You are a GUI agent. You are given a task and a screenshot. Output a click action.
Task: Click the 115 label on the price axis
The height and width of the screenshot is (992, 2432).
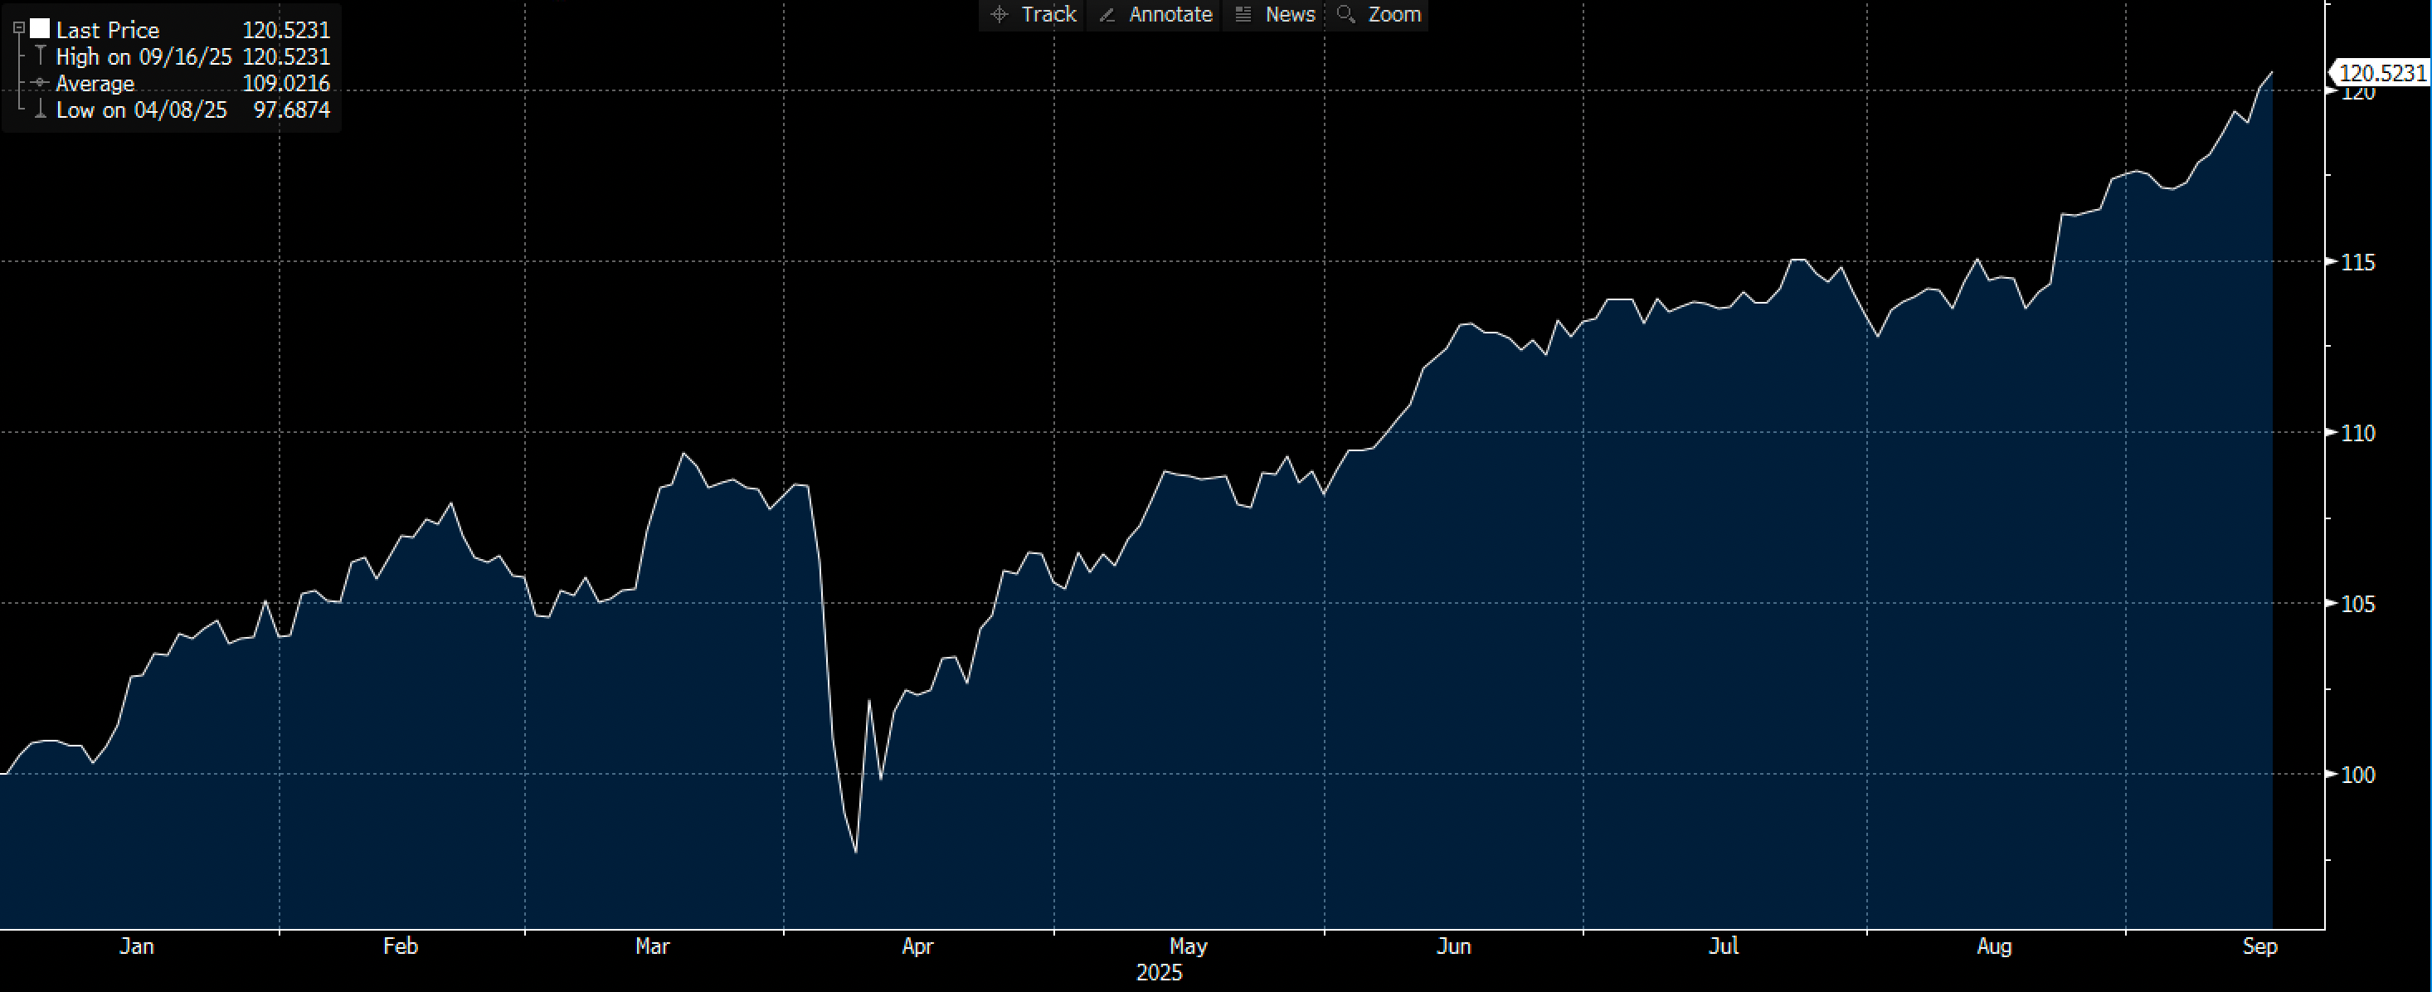2357,262
